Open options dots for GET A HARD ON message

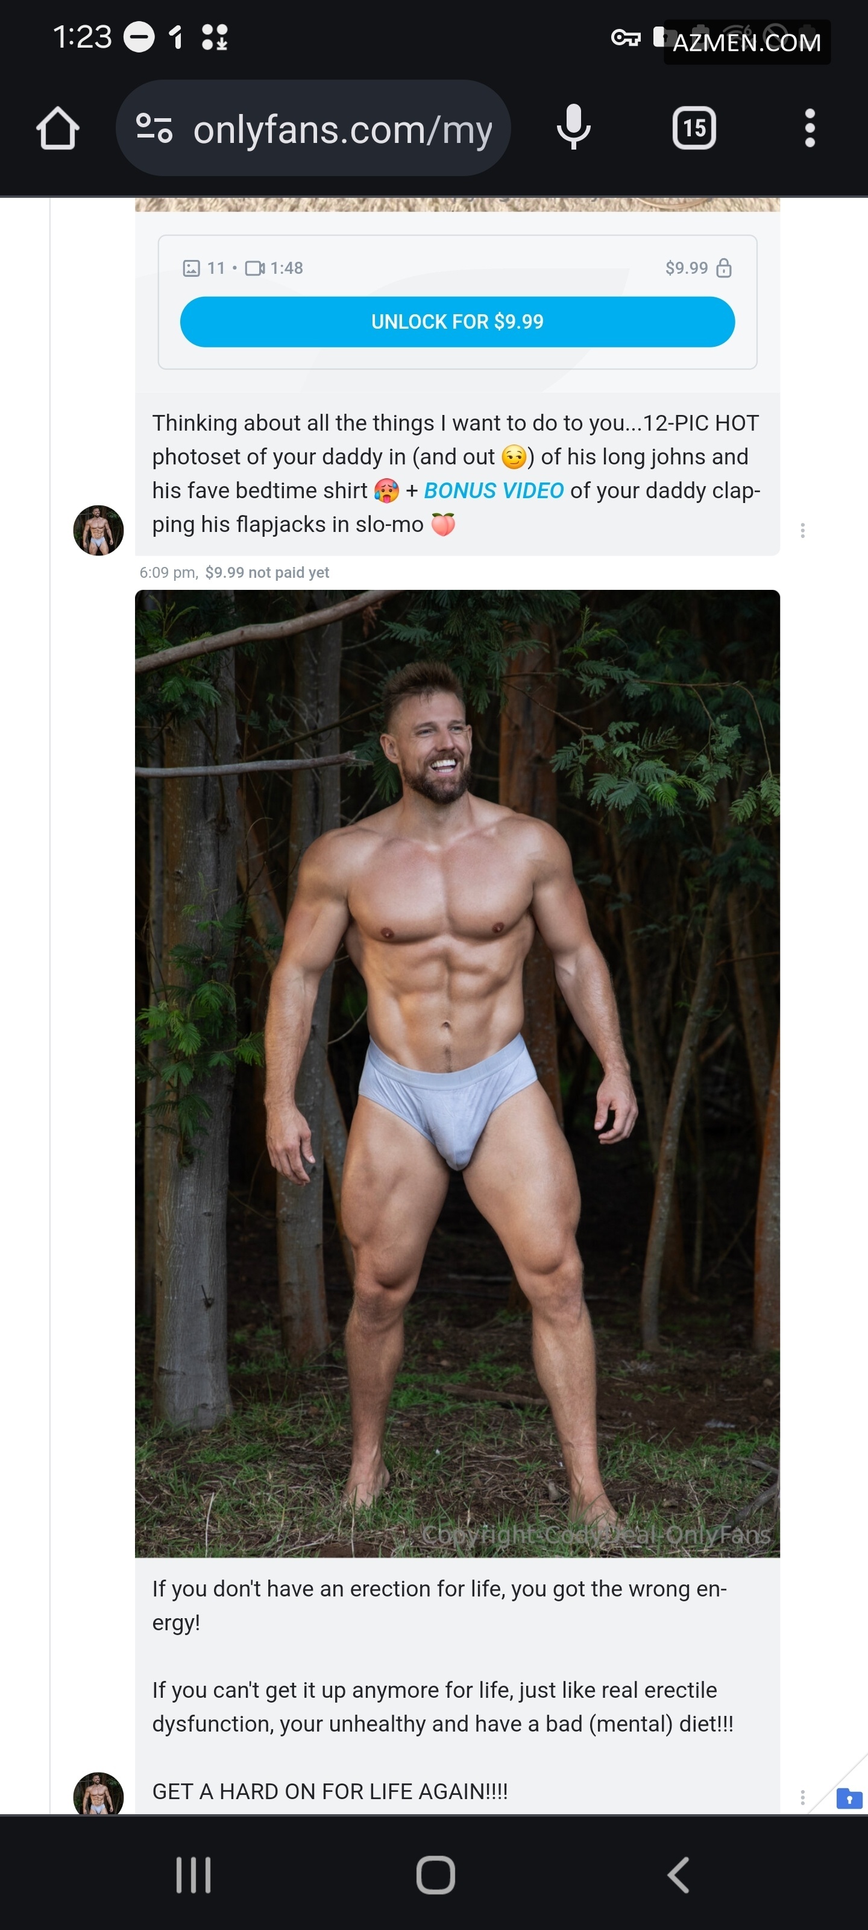(x=803, y=1797)
